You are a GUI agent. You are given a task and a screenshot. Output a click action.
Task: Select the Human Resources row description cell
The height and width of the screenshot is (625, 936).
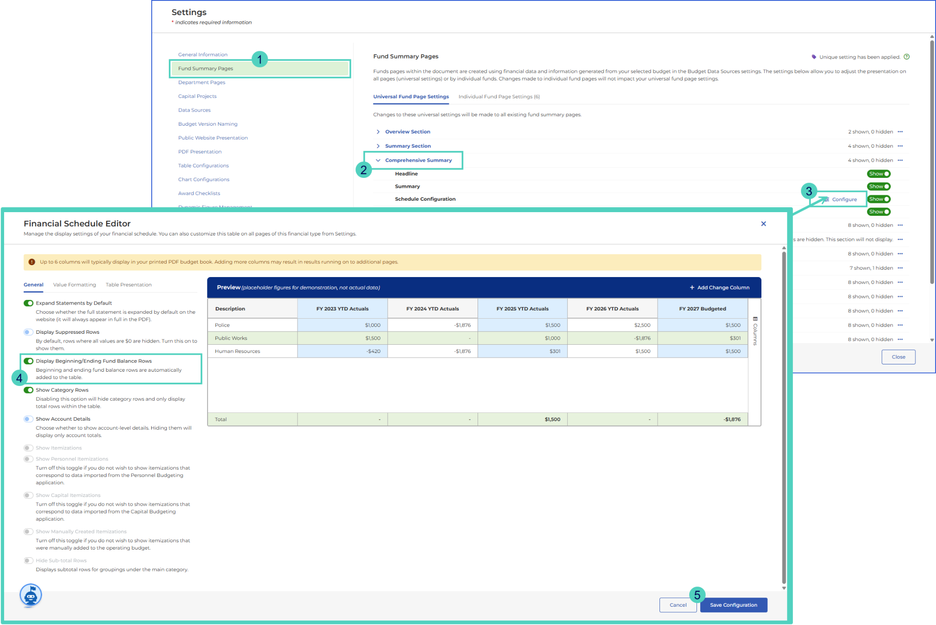click(x=252, y=351)
